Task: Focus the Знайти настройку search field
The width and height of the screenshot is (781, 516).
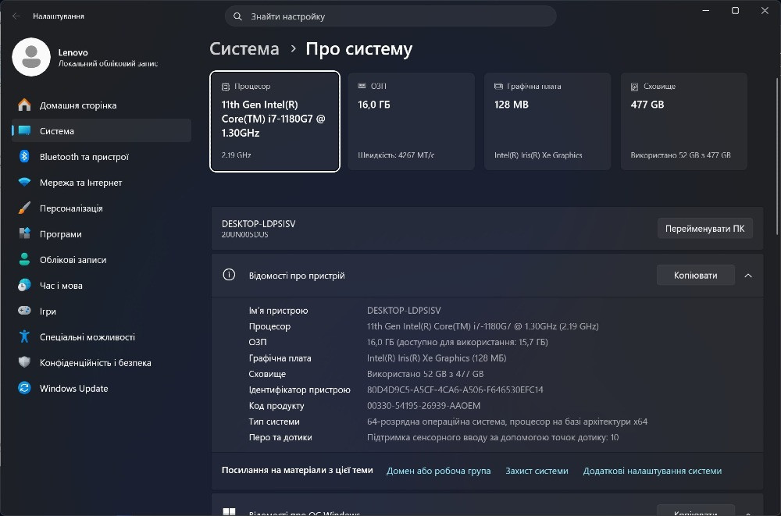Action: [391, 16]
